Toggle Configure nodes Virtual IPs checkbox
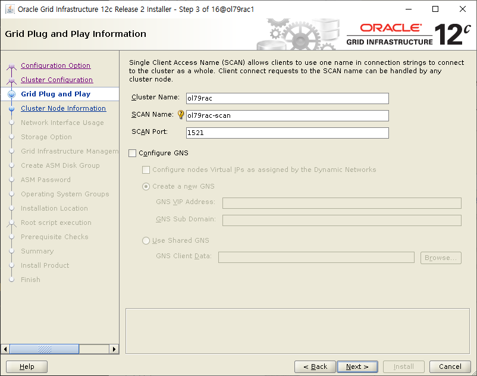 (x=146, y=170)
